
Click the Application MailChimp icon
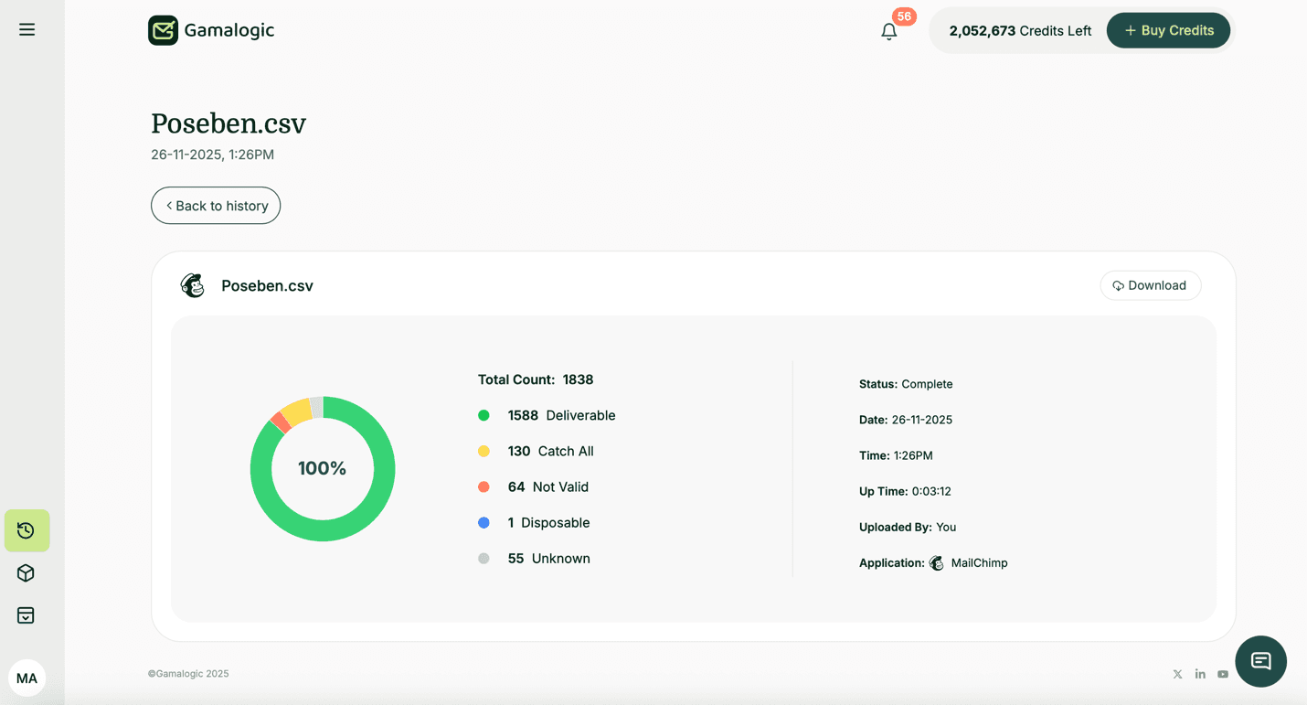936,562
